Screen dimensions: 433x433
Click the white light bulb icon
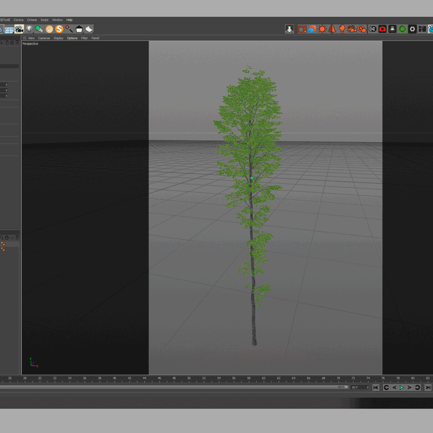[29, 29]
